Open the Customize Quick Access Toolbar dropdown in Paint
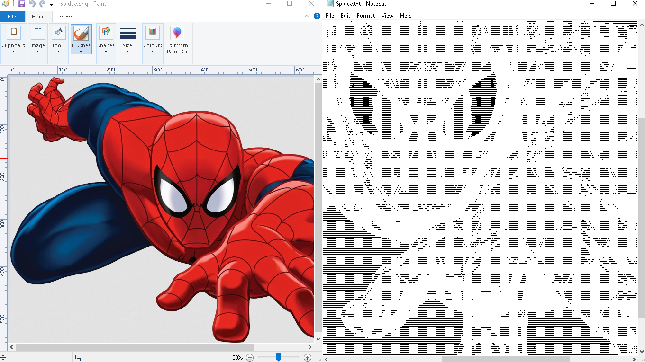 click(x=51, y=4)
